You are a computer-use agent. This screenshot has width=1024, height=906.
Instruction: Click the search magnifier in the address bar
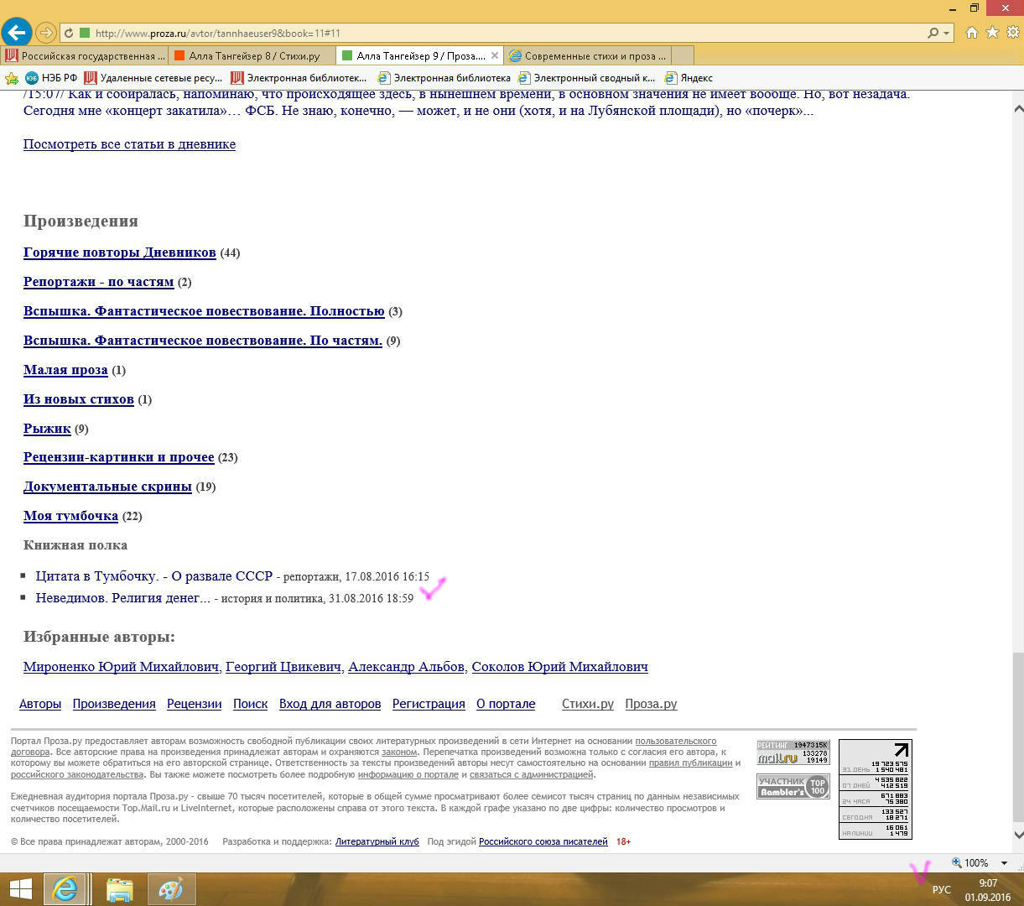pos(933,34)
